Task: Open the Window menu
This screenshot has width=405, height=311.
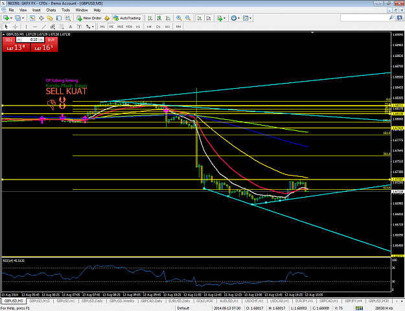Action: [82, 10]
